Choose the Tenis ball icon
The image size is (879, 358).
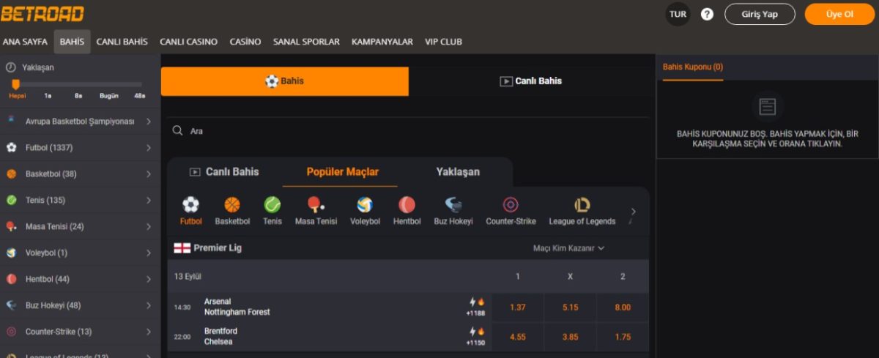pos(272,205)
